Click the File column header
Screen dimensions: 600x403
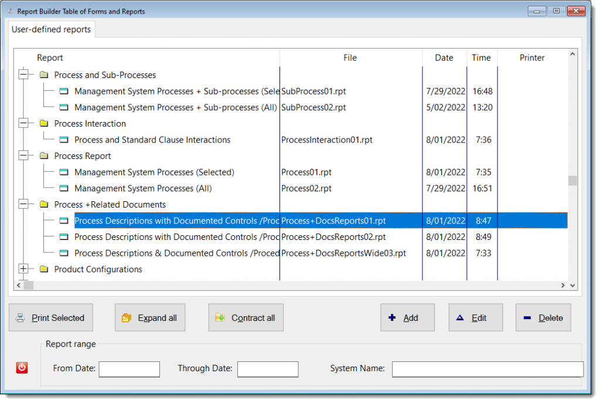(x=350, y=57)
